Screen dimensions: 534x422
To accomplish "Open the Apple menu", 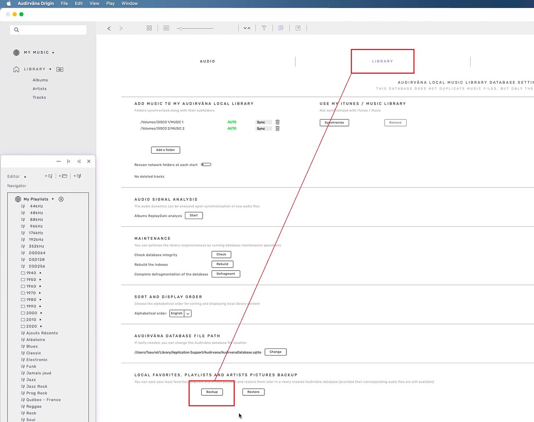I will click(x=8, y=3).
